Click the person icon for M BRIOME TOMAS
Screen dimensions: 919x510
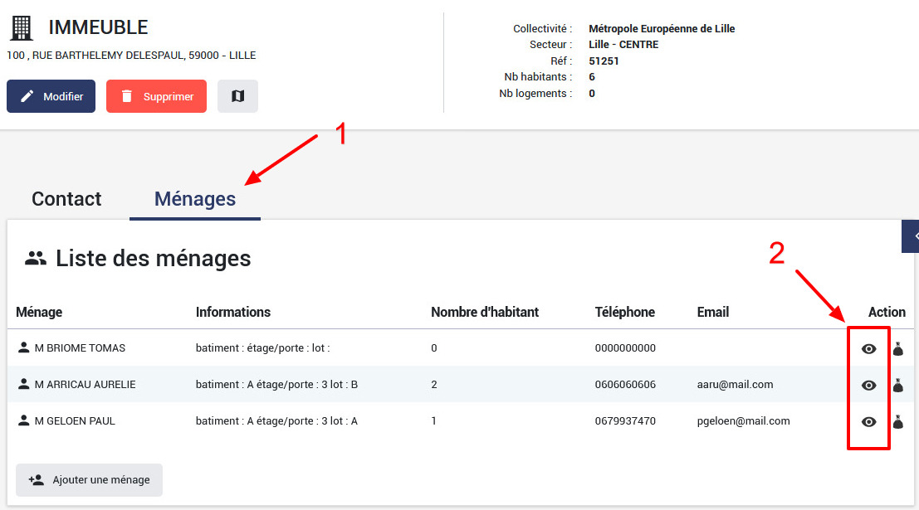(24, 347)
